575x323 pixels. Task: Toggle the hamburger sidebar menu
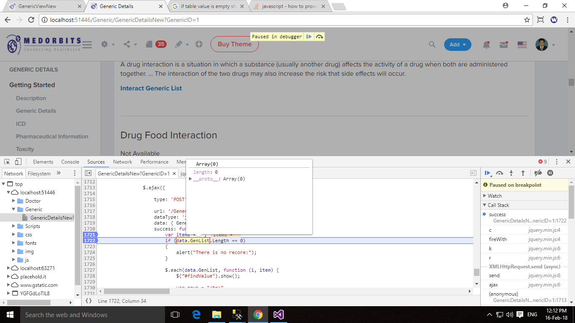tap(87, 45)
